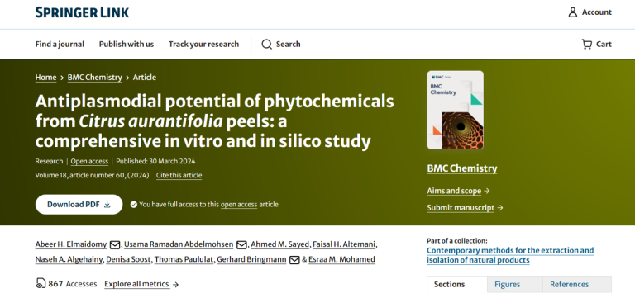Image resolution: width=635 pixels, height=298 pixels.
Task: Click 'Part of a collection:' label
Action: tap(457, 240)
